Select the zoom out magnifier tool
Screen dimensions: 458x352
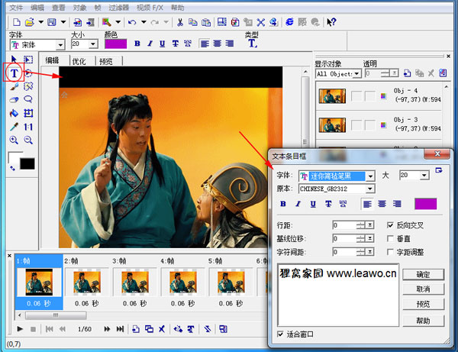coord(28,140)
